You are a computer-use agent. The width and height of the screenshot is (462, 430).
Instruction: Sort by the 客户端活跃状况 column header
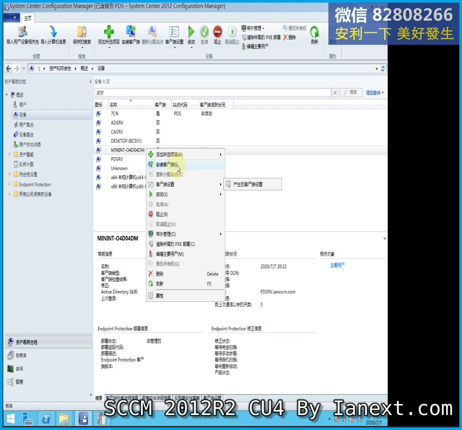[216, 105]
